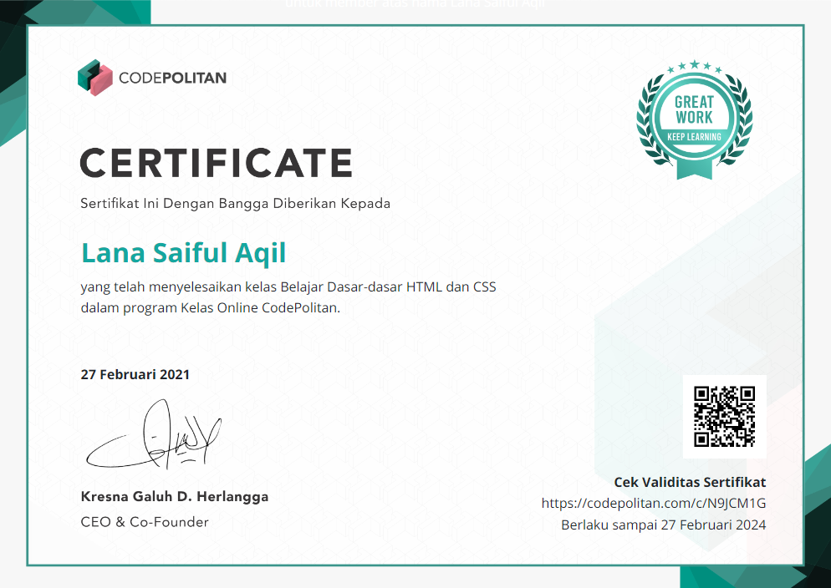Viewport: 831px width, 588px height.
Task: Click the Keep Learning ribbon banner
Action: click(x=694, y=137)
